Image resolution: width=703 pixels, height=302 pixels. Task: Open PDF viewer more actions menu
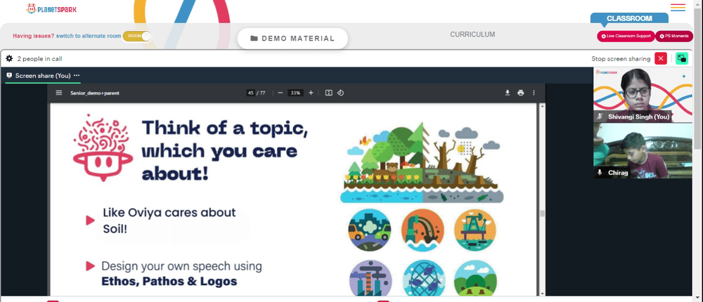pos(534,93)
